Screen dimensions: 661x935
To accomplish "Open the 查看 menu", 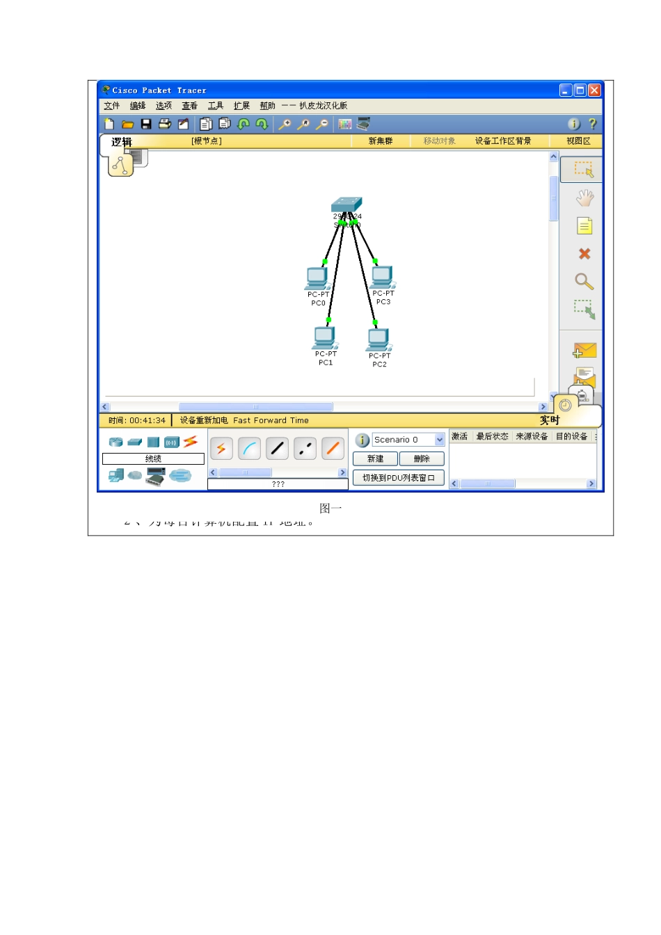I will click(x=190, y=106).
